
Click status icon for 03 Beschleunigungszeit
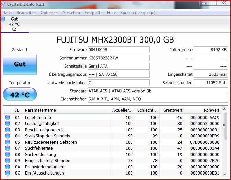point(8,130)
